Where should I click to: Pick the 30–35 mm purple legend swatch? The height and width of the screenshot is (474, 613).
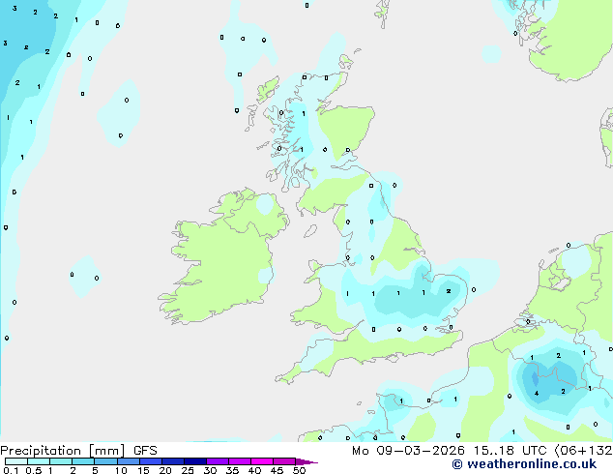click(218, 461)
